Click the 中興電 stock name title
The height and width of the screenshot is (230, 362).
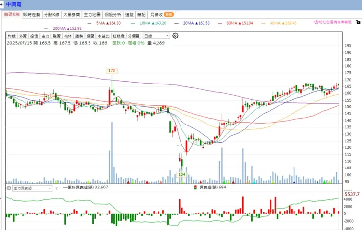click(14, 4)
